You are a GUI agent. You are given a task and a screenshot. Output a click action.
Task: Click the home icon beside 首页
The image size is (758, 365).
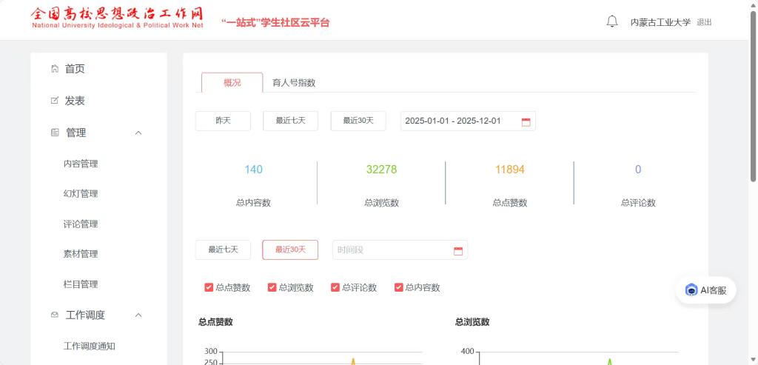click(x=54, y=69)
